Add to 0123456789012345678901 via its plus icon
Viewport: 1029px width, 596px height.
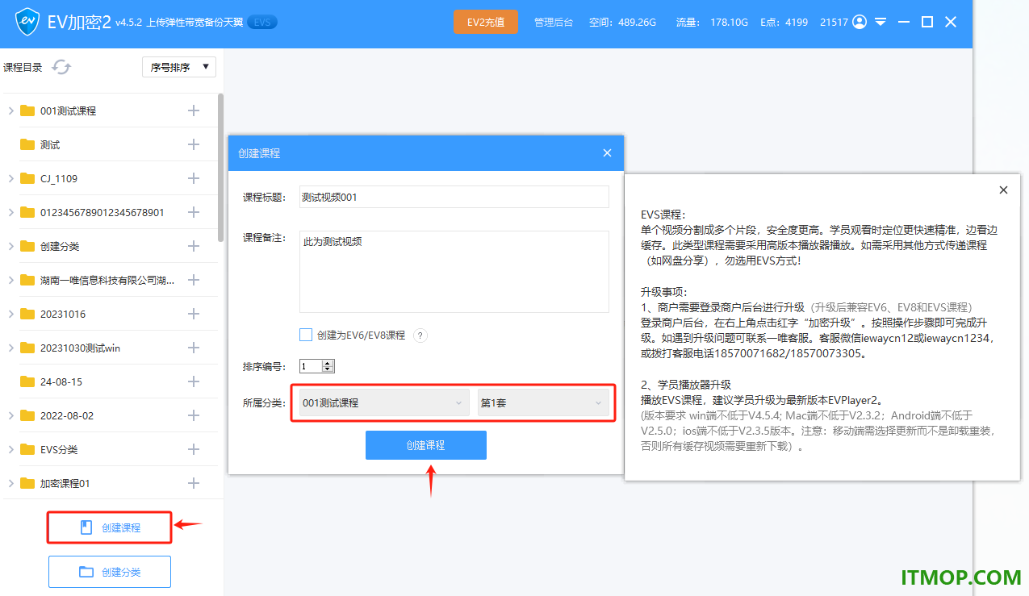tap(194, 212)
